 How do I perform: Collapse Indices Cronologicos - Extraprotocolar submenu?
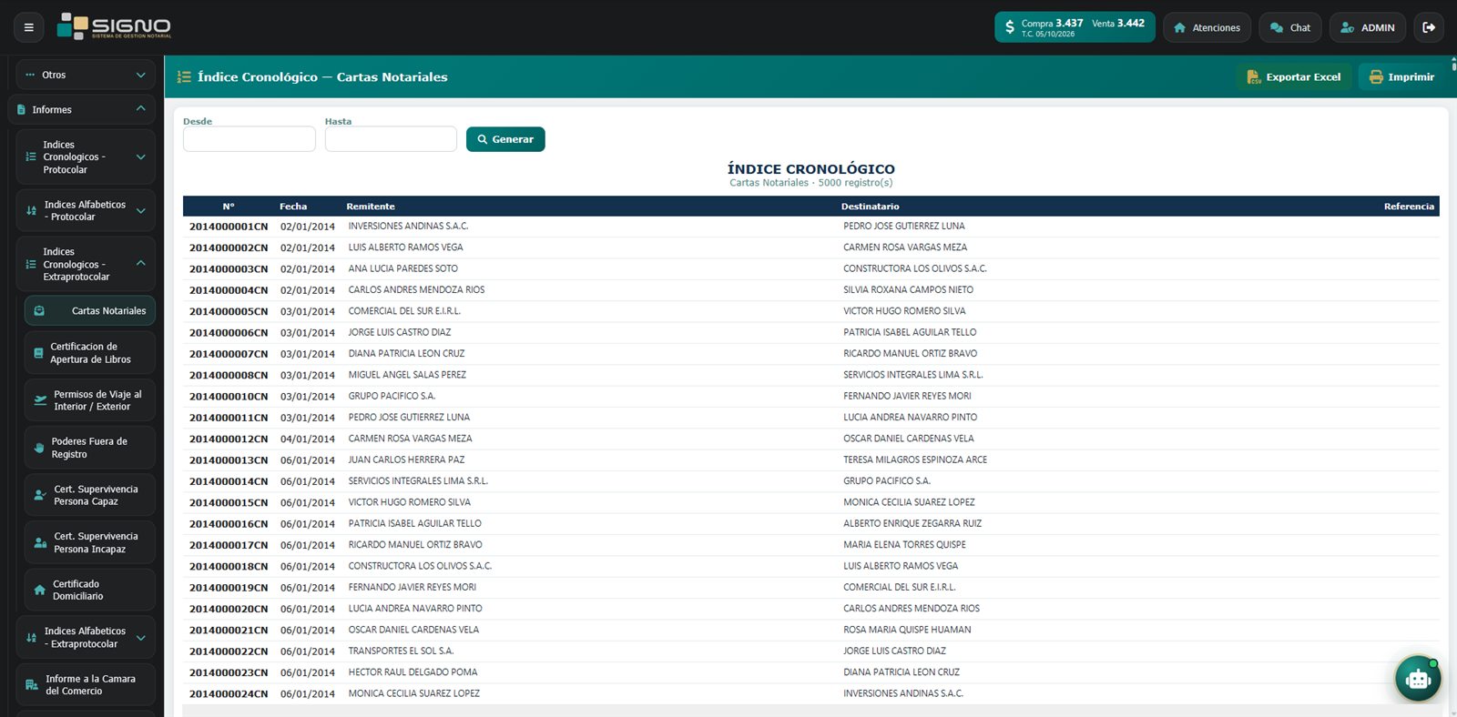tap(86, 264)
